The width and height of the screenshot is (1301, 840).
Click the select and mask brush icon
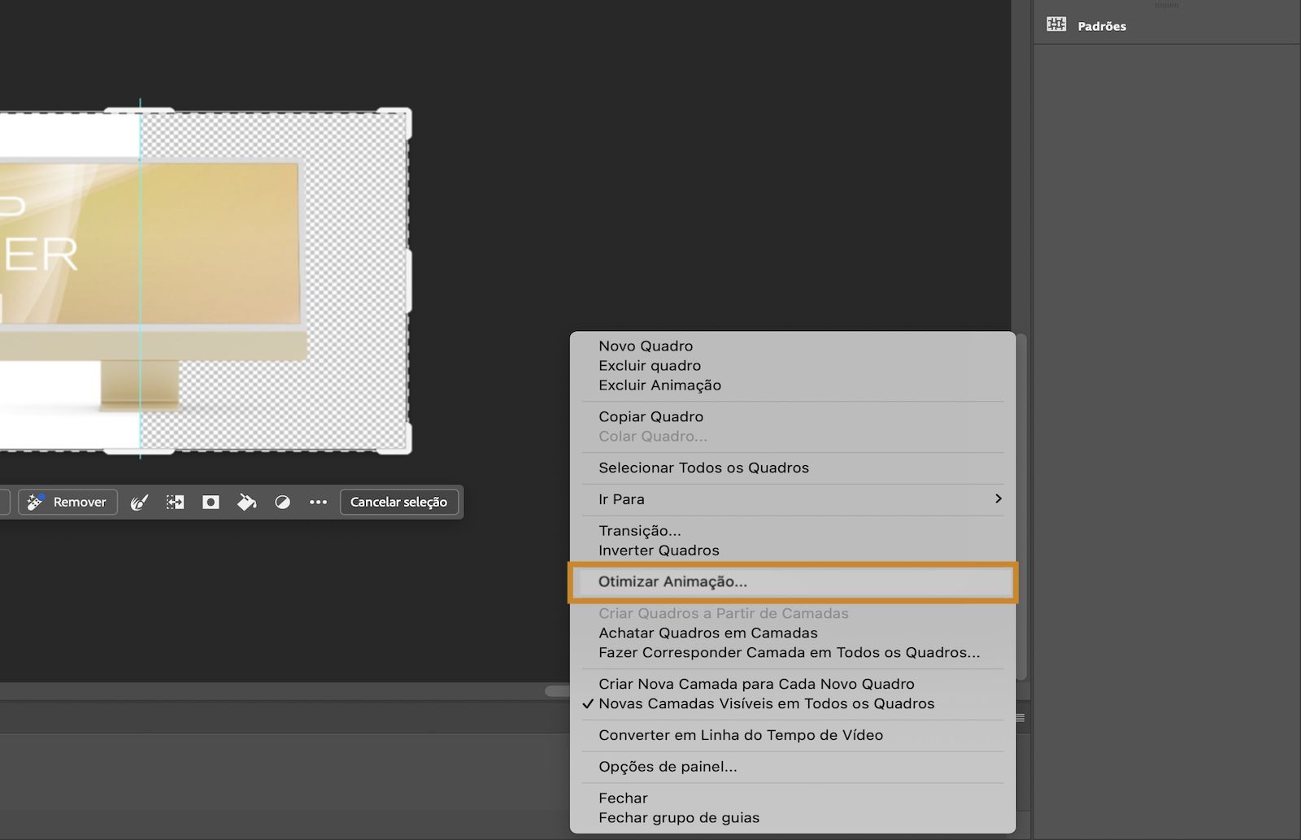click(x=139, y=503)
